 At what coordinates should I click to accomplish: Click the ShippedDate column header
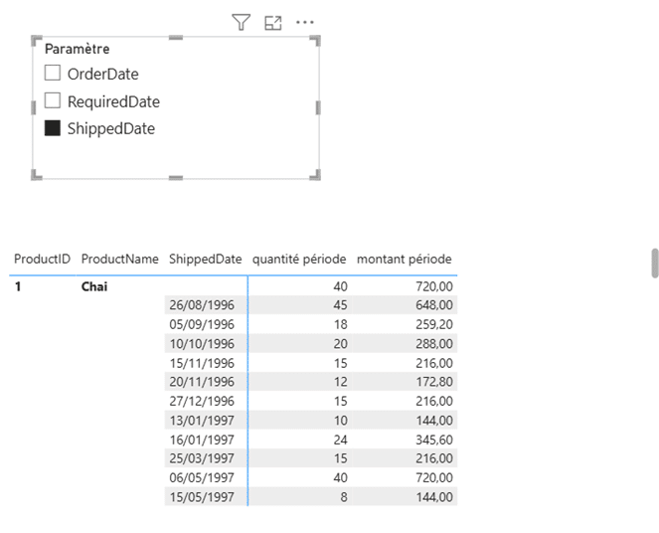pos(205,259)
